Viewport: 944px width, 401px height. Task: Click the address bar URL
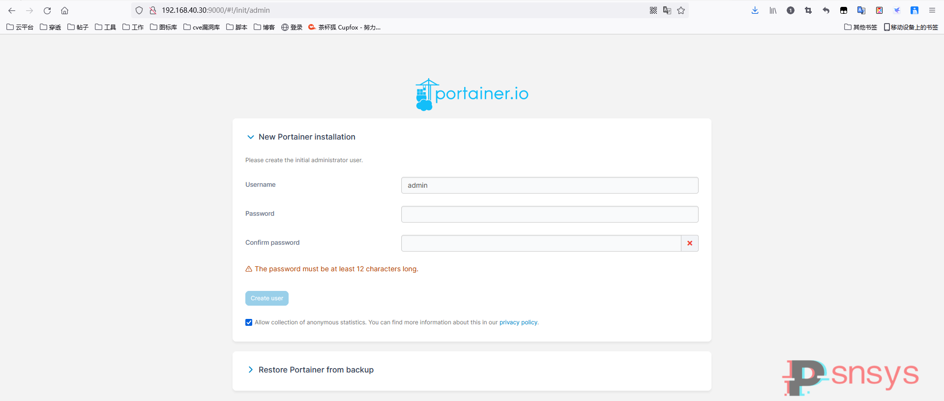216,10
